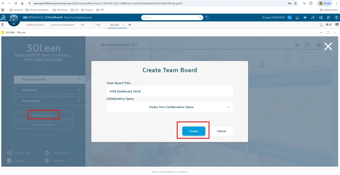Maximize the DELMIA 3DLean widget

pos(328,33)
